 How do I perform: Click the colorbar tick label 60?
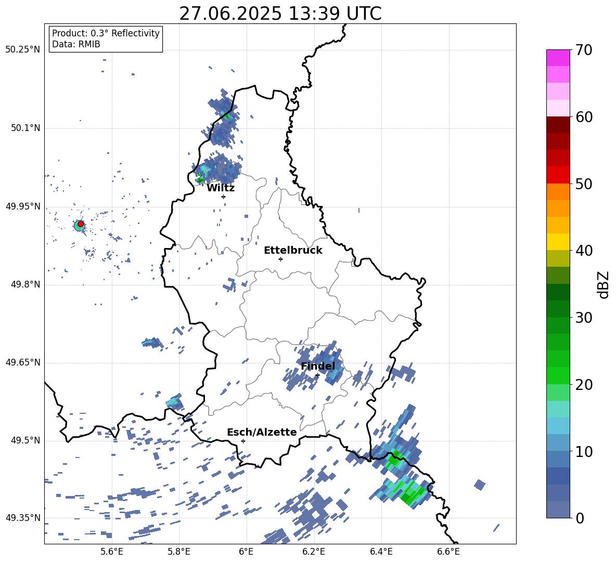584,117
